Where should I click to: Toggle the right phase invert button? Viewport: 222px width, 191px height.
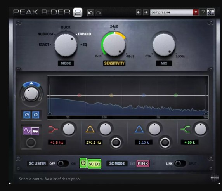(36, 115)
